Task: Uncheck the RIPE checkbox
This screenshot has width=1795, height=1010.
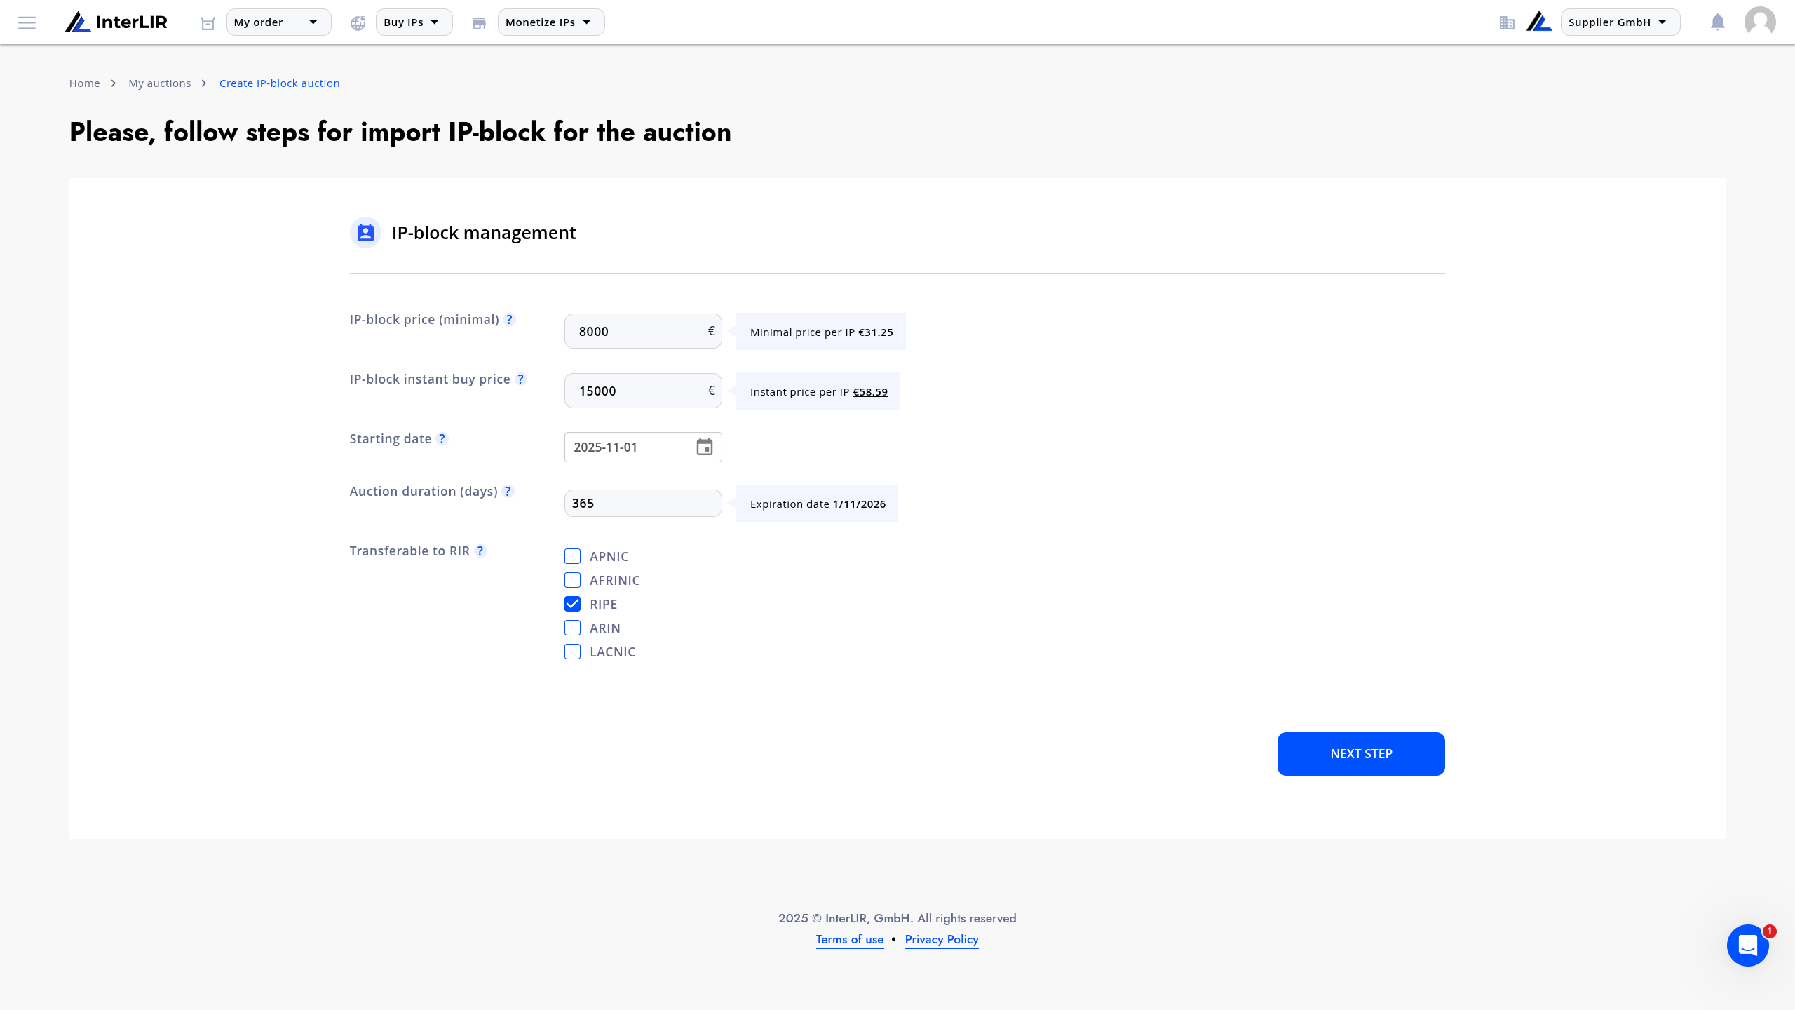Action: point(573,604)
